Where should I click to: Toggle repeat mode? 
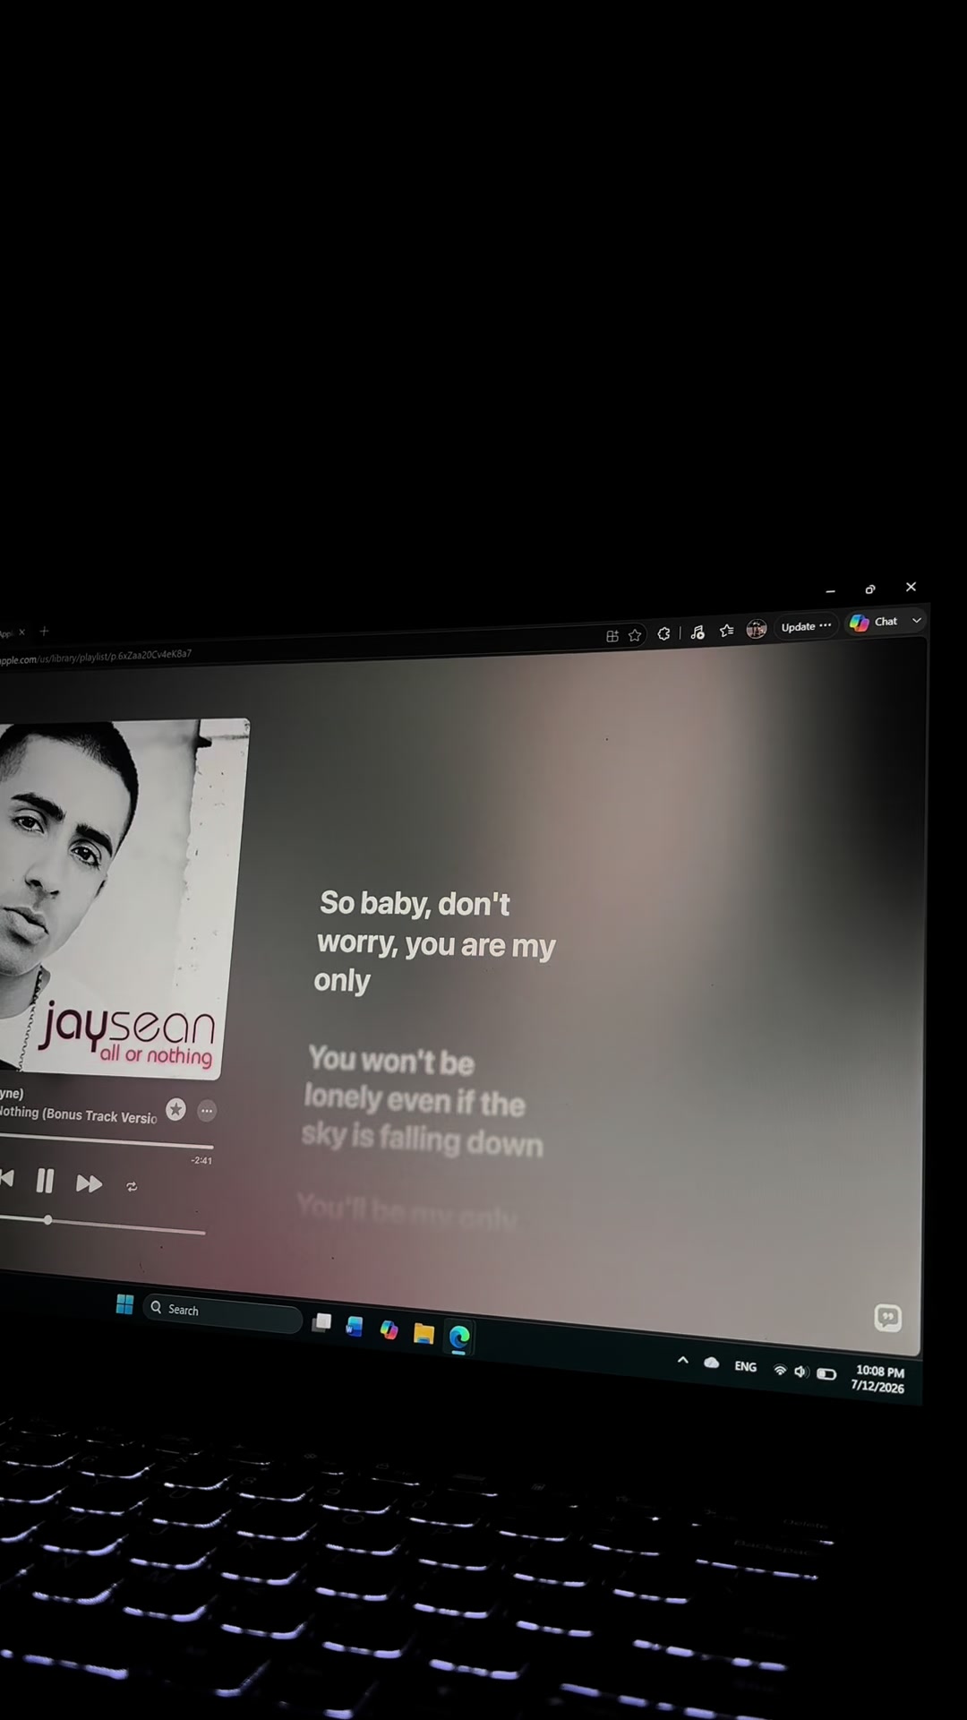click(x=132, y=1186)
